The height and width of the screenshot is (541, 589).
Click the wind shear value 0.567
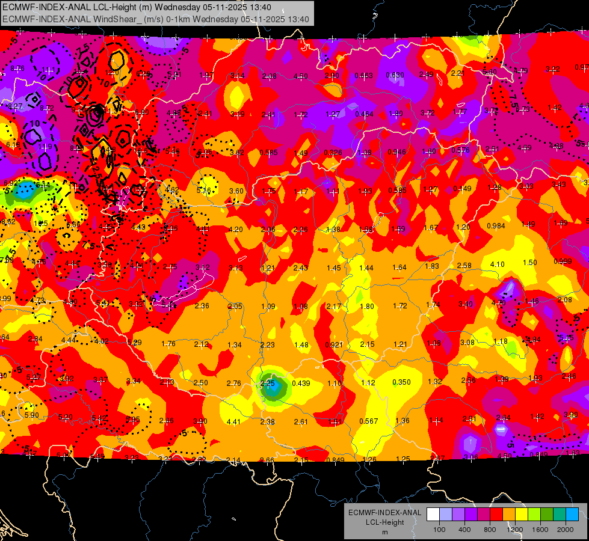click(368, 421)
